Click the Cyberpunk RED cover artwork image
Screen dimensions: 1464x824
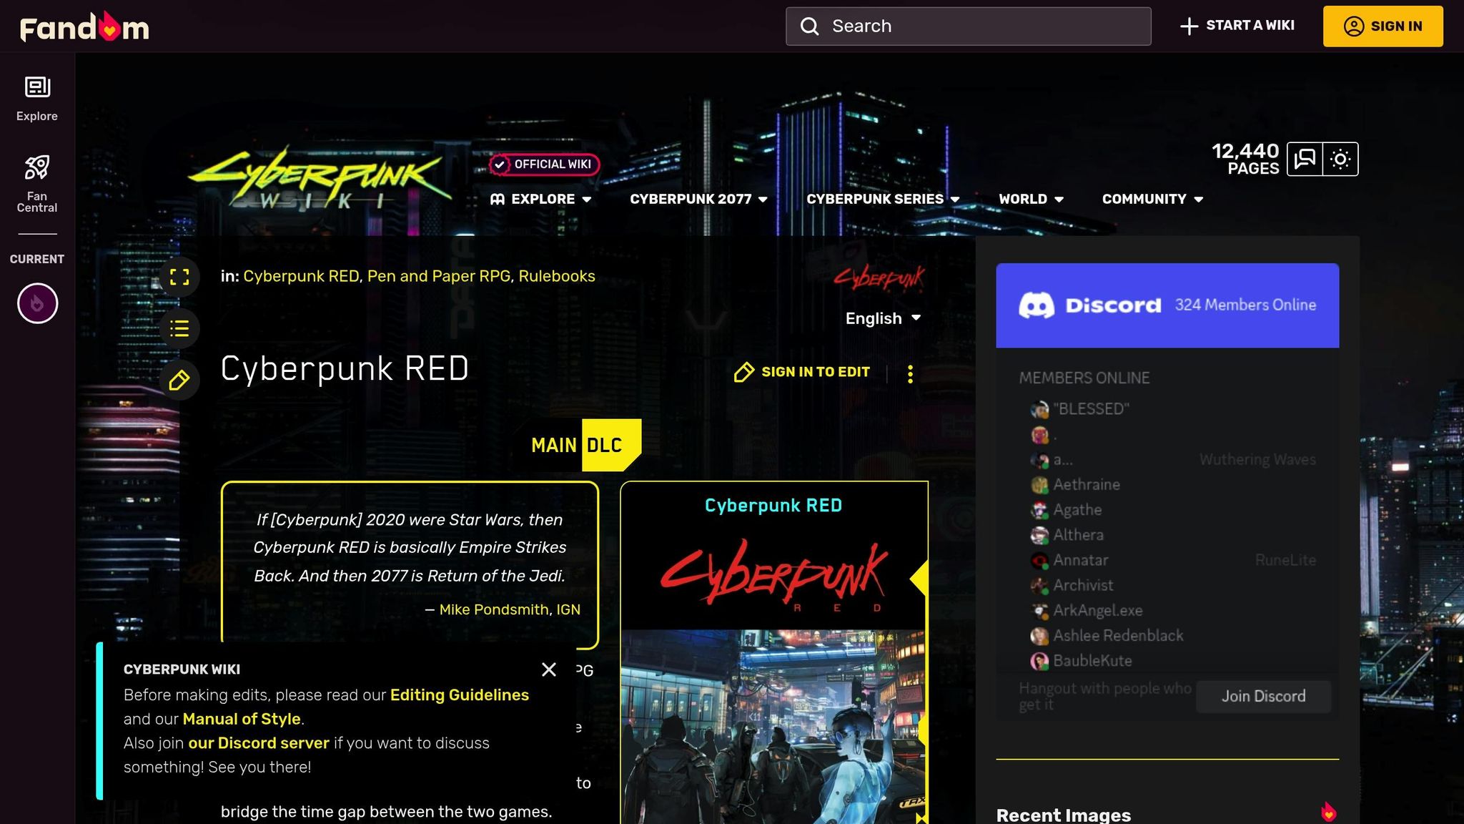[773, 727]
